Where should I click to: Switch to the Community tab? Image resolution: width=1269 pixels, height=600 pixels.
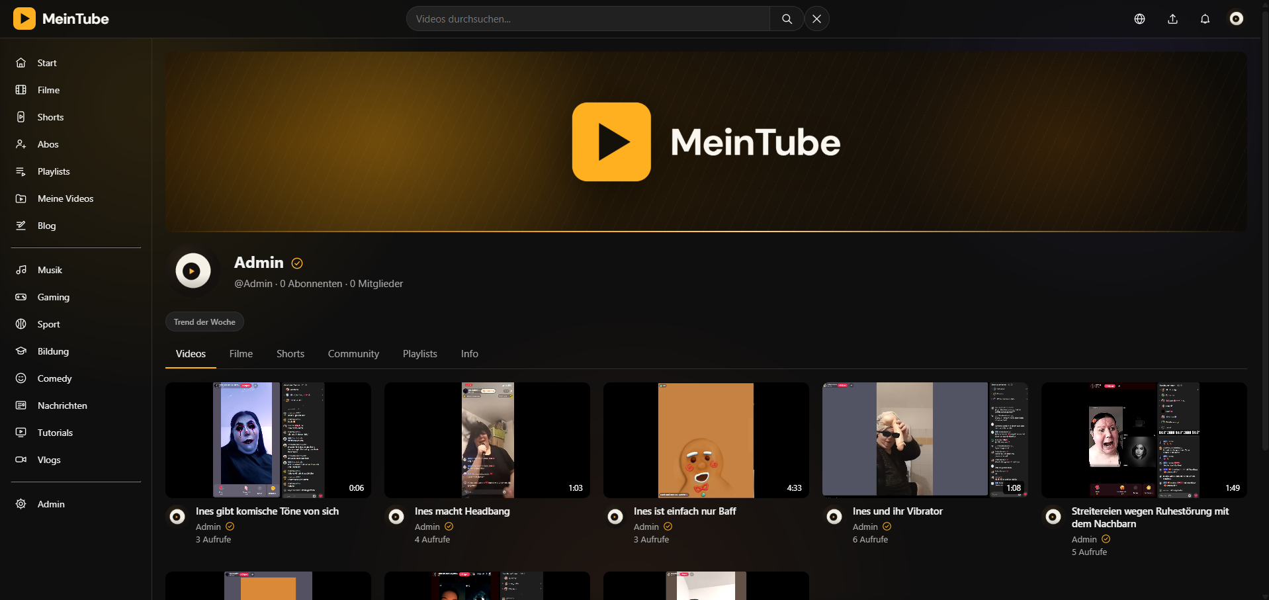tap(353, 354)
